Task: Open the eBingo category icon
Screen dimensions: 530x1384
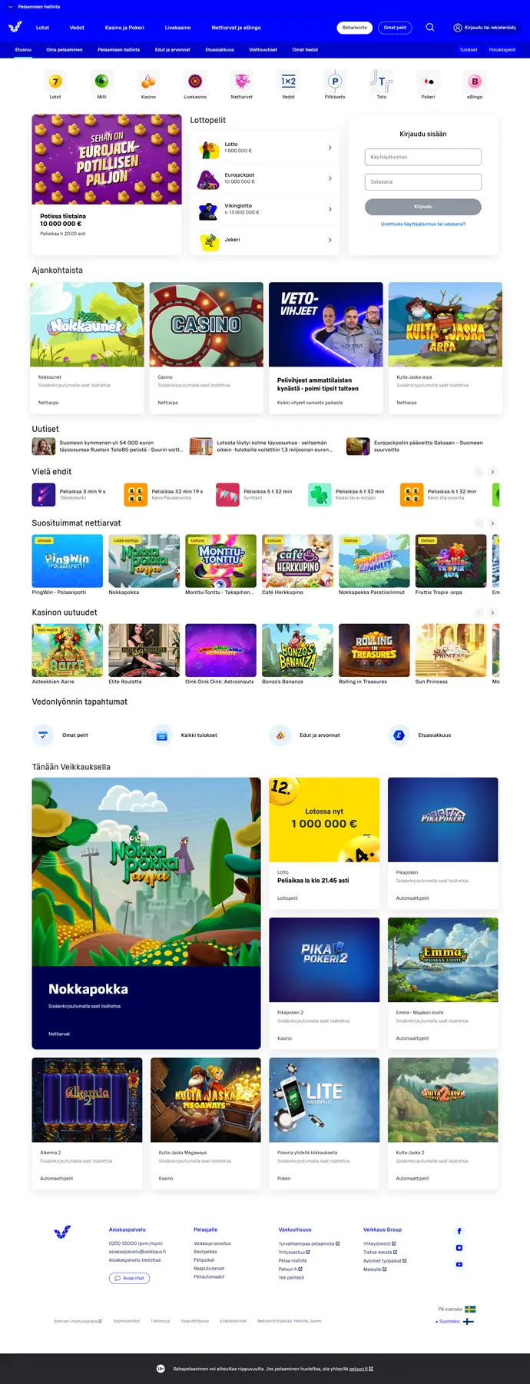Action: 475,81
